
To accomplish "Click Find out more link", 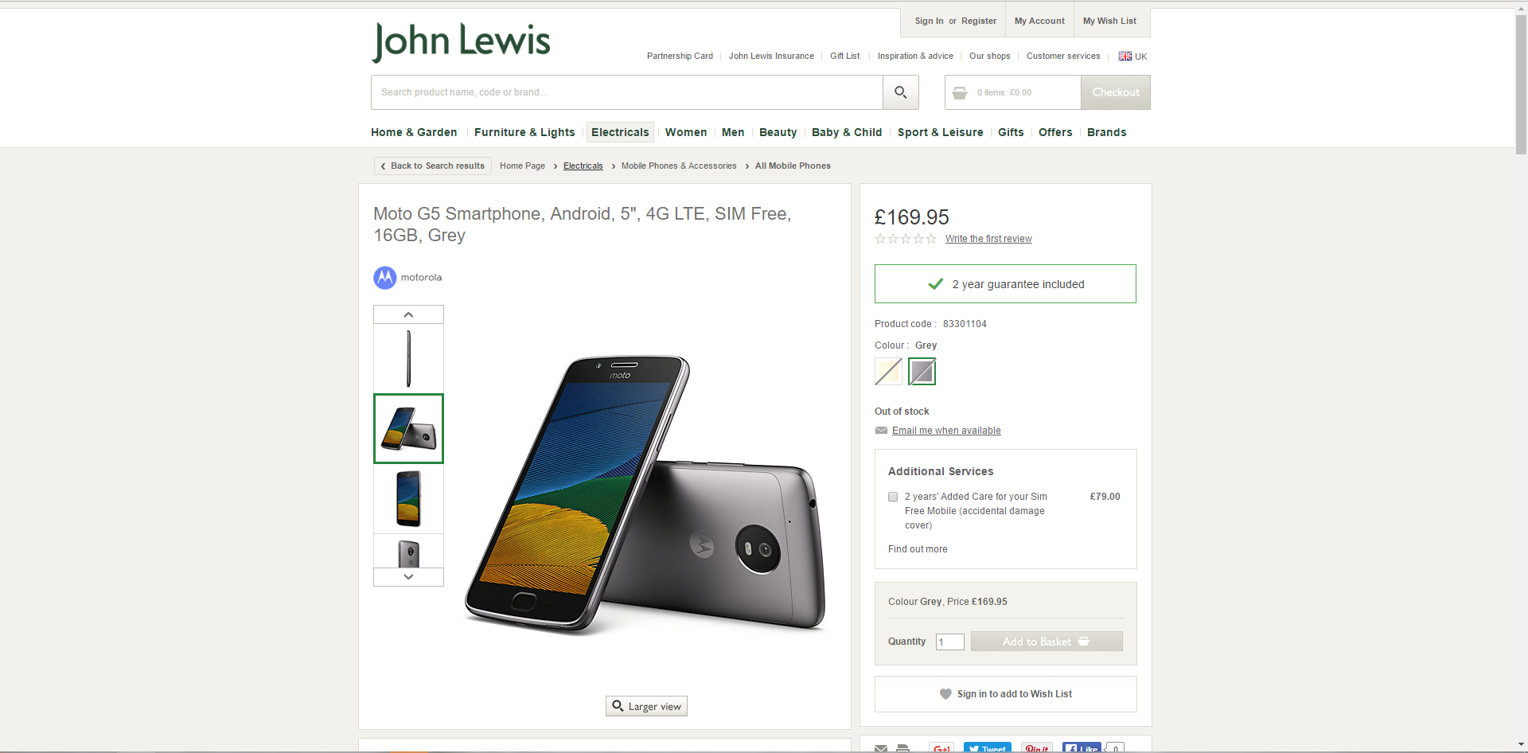I will [918, 549].
